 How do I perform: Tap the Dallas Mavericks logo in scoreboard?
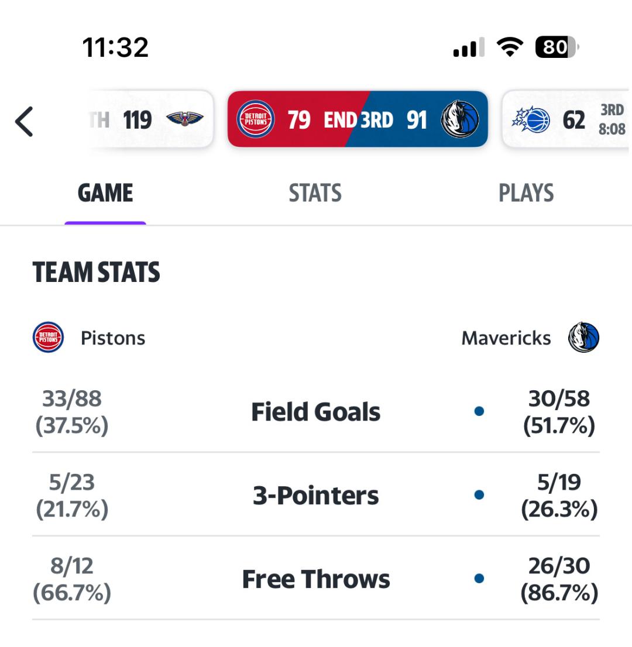click(459, 119)
